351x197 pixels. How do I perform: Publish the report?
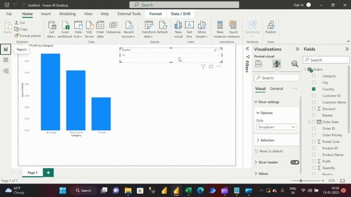pyautogui.click(x=270, y=27)
